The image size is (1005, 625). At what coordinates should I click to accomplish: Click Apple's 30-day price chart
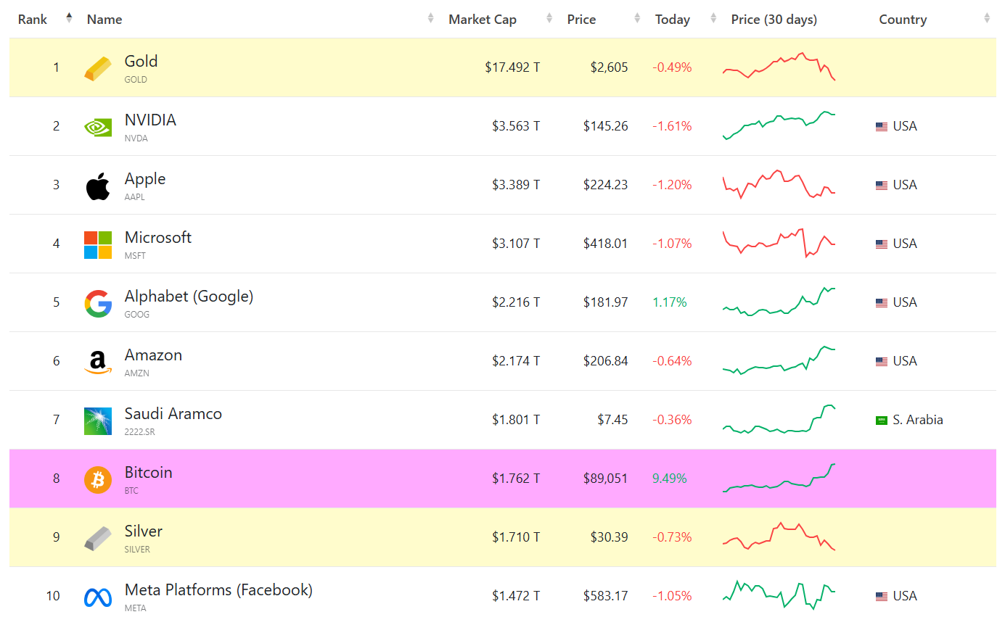(779, 184)
